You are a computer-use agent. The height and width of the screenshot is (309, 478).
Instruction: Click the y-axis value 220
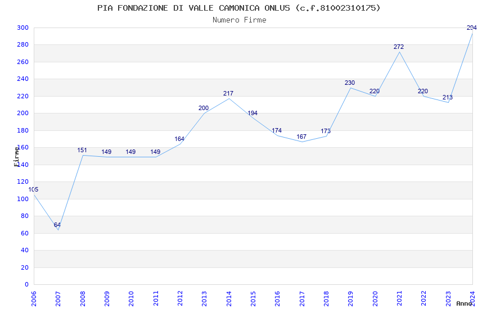[22, 96]
